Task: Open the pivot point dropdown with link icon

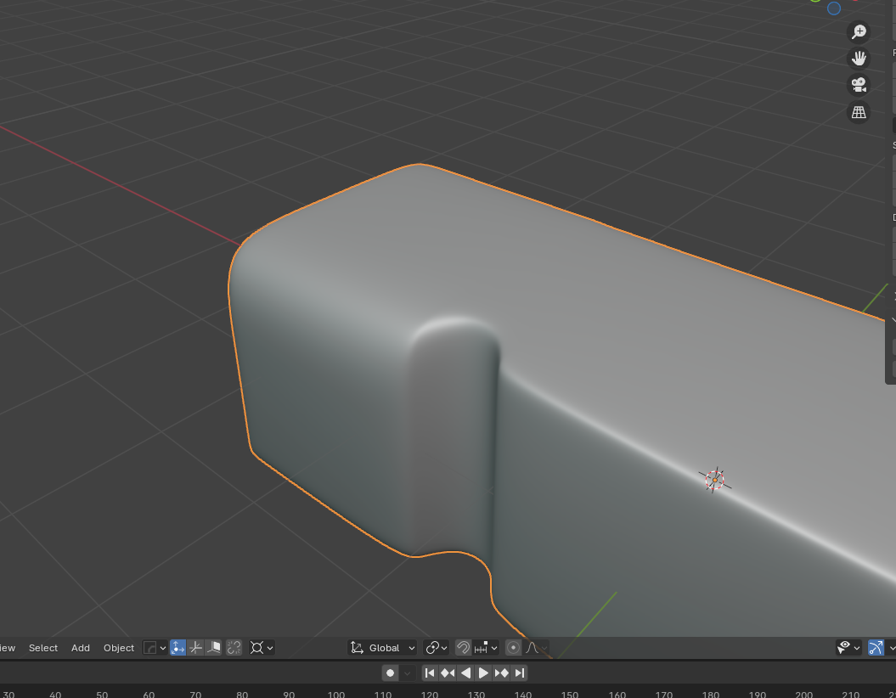Action: pyautogui.click(x=436, y=648)
